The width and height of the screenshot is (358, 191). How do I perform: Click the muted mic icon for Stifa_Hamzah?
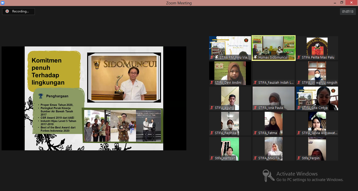[212, 158]
